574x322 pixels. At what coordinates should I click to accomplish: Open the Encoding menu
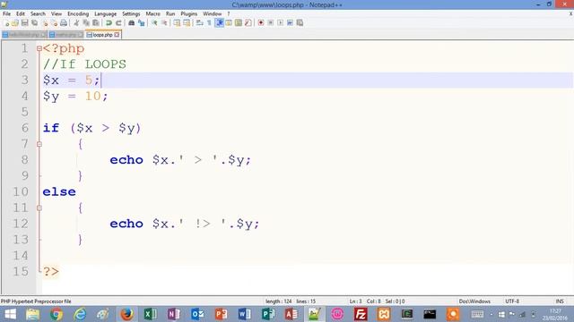pos(78,14)
